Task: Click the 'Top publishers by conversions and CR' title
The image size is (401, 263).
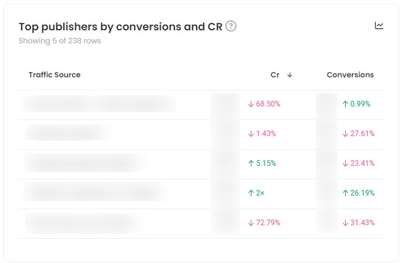Action: pyautogui.click(x=120, y=27)
